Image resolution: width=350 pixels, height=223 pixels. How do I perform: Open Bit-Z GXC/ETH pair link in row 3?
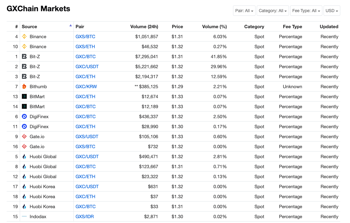click(x=85, y=77)
